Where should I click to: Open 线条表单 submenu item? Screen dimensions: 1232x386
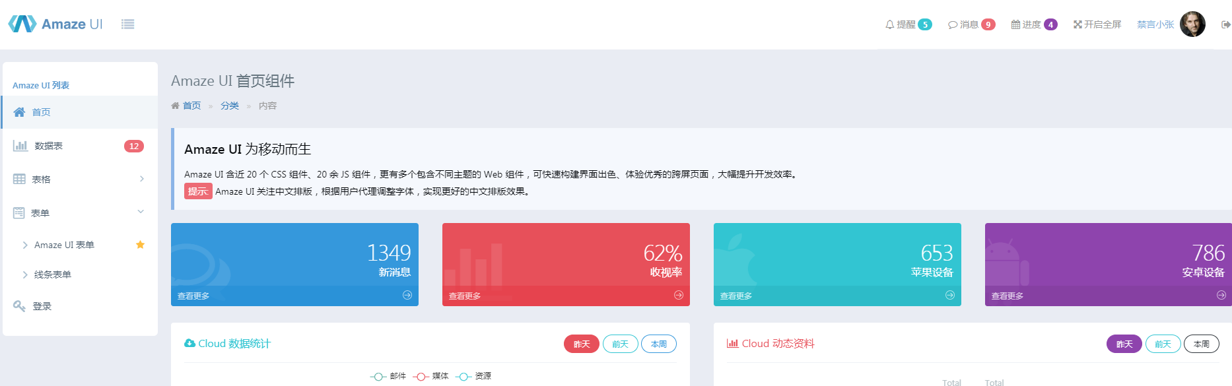pyautogui.click(x=53, y=274)
